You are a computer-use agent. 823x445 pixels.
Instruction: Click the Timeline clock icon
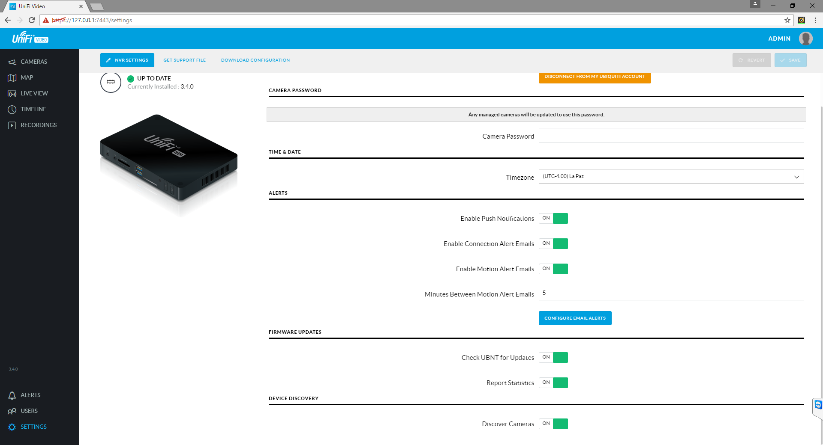(x=12, y=109)
